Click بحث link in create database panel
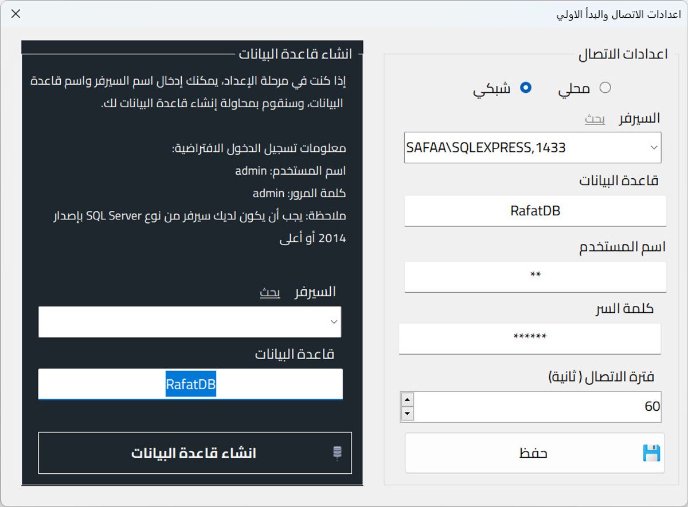The width and height of the screenshot is (688, 507). (x=269, y=293)
